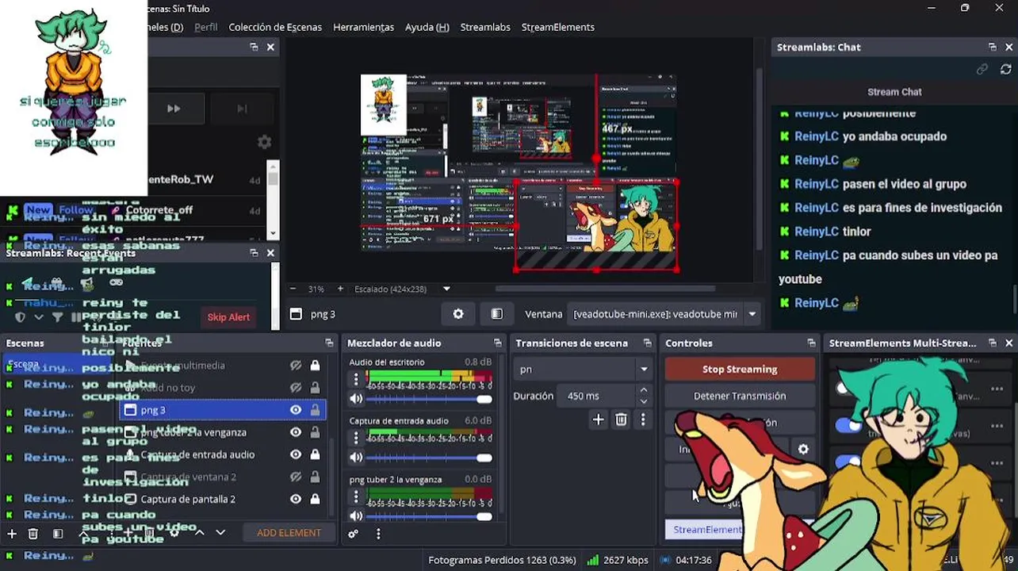Open Ventana veadotube-mini.exe dropdown
This screenshot has width=1018, height=571.
tap(752, 314)
